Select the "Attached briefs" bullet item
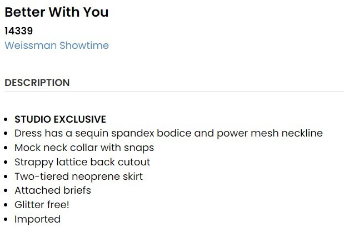344x227 pixels. tap(52, 190)
